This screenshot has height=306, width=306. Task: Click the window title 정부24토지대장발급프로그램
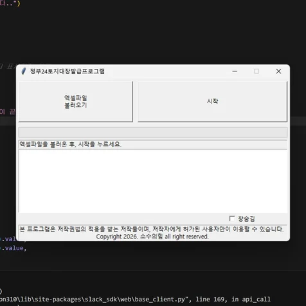tap(67, 71)
